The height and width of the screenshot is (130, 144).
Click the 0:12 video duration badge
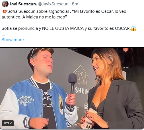click(8, 123)
